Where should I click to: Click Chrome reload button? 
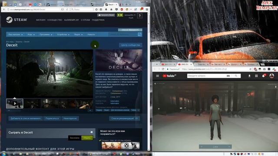point(163,69)
